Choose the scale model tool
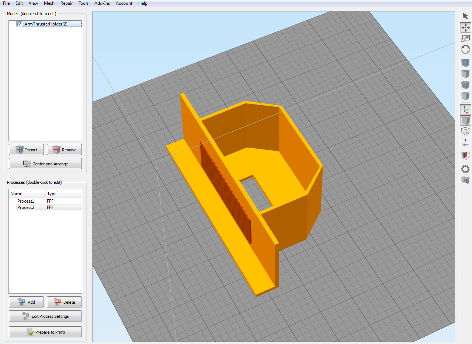 click(465, 38)
